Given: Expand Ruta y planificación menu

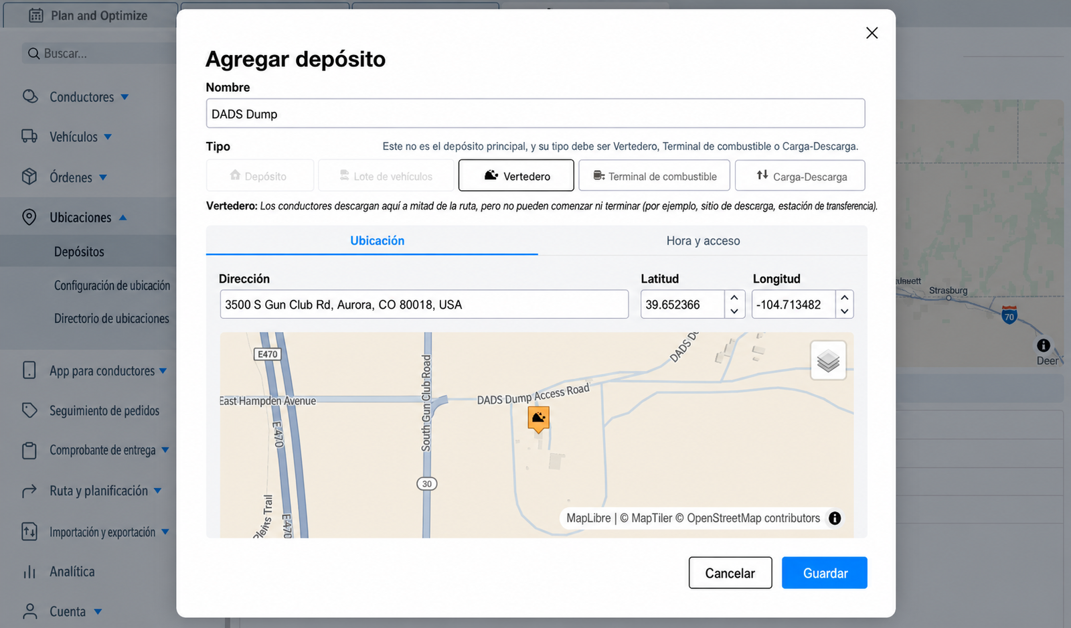Looking at the screenshot, I should 157,491.
